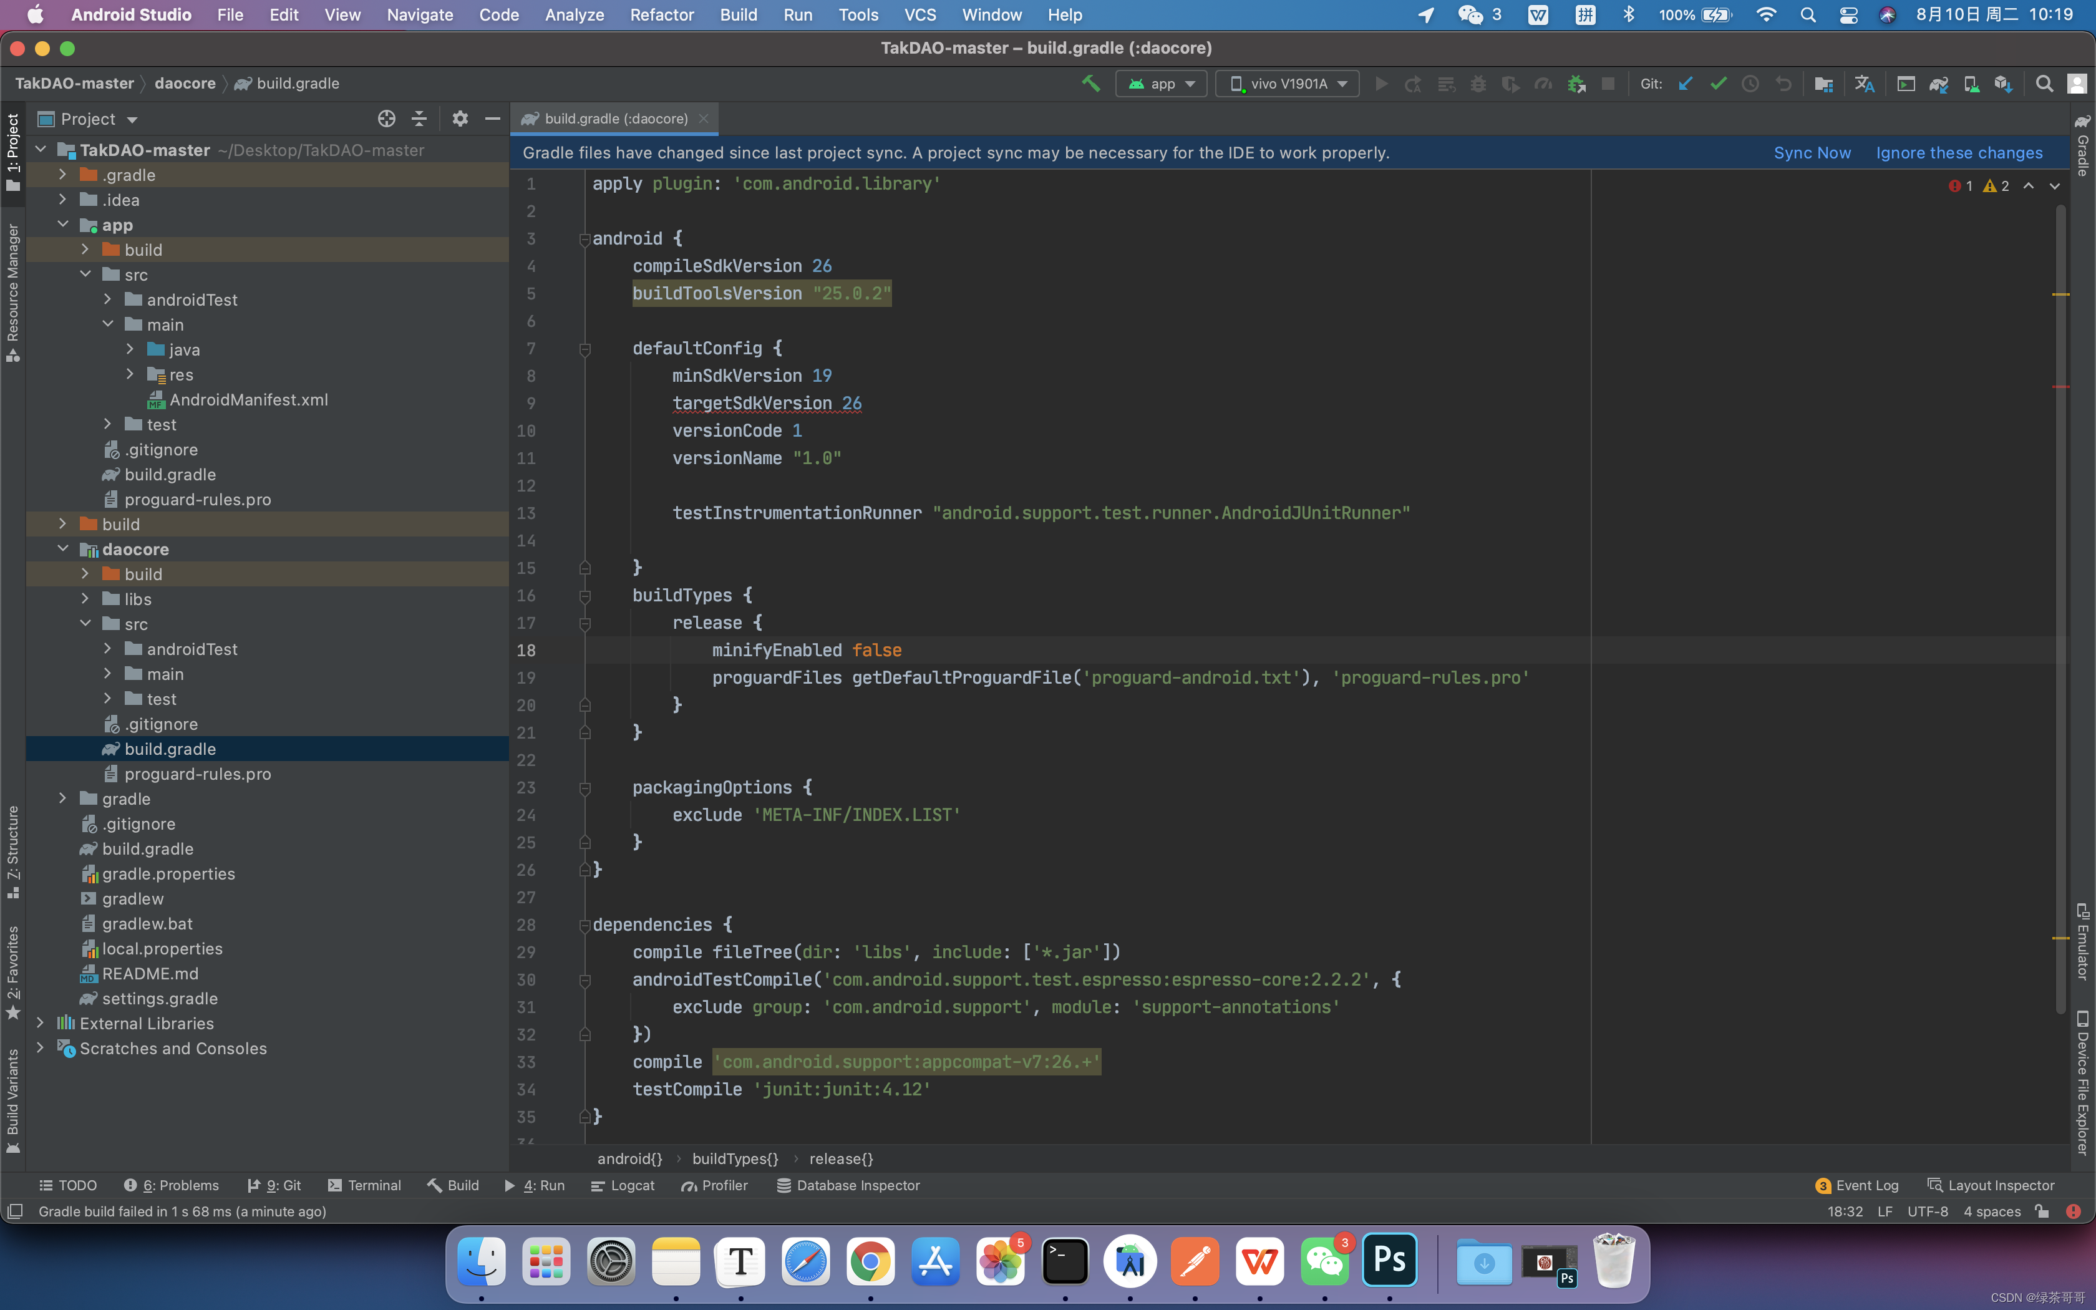Toggle the Resource Manager side panel
The height and width of the screenshot is (1310, 2096).
[12, 292]
